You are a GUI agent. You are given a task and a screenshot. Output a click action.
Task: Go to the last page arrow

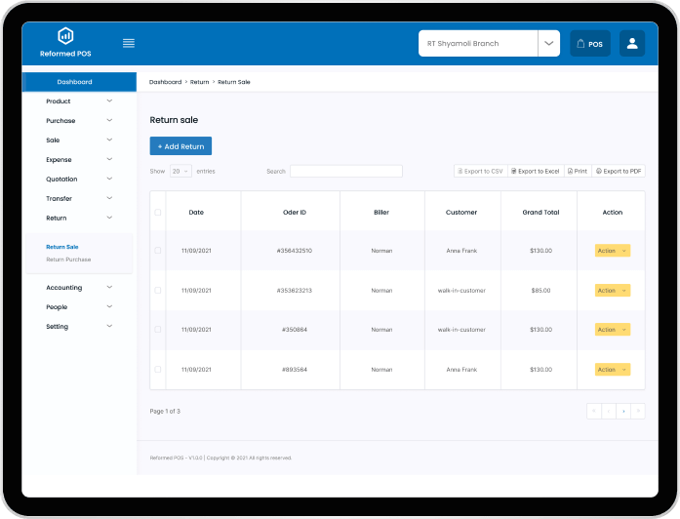click(x=638, y=412)
